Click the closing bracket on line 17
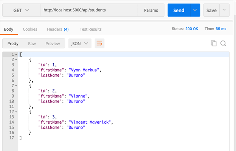The image size is (236, 151). point(20,138)
